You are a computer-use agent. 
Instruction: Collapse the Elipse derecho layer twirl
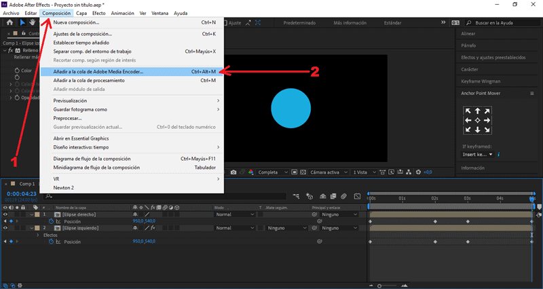[x=31, y=214]
